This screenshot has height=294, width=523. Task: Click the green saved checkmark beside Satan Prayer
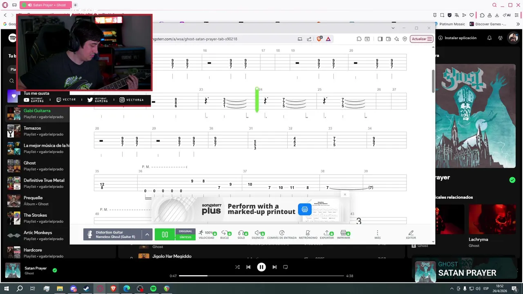pyautogui.click(x=55, y=270)
